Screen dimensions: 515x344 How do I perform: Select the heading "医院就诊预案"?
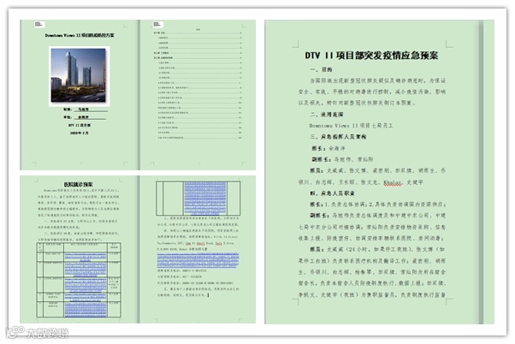click(x=78, y=184)
